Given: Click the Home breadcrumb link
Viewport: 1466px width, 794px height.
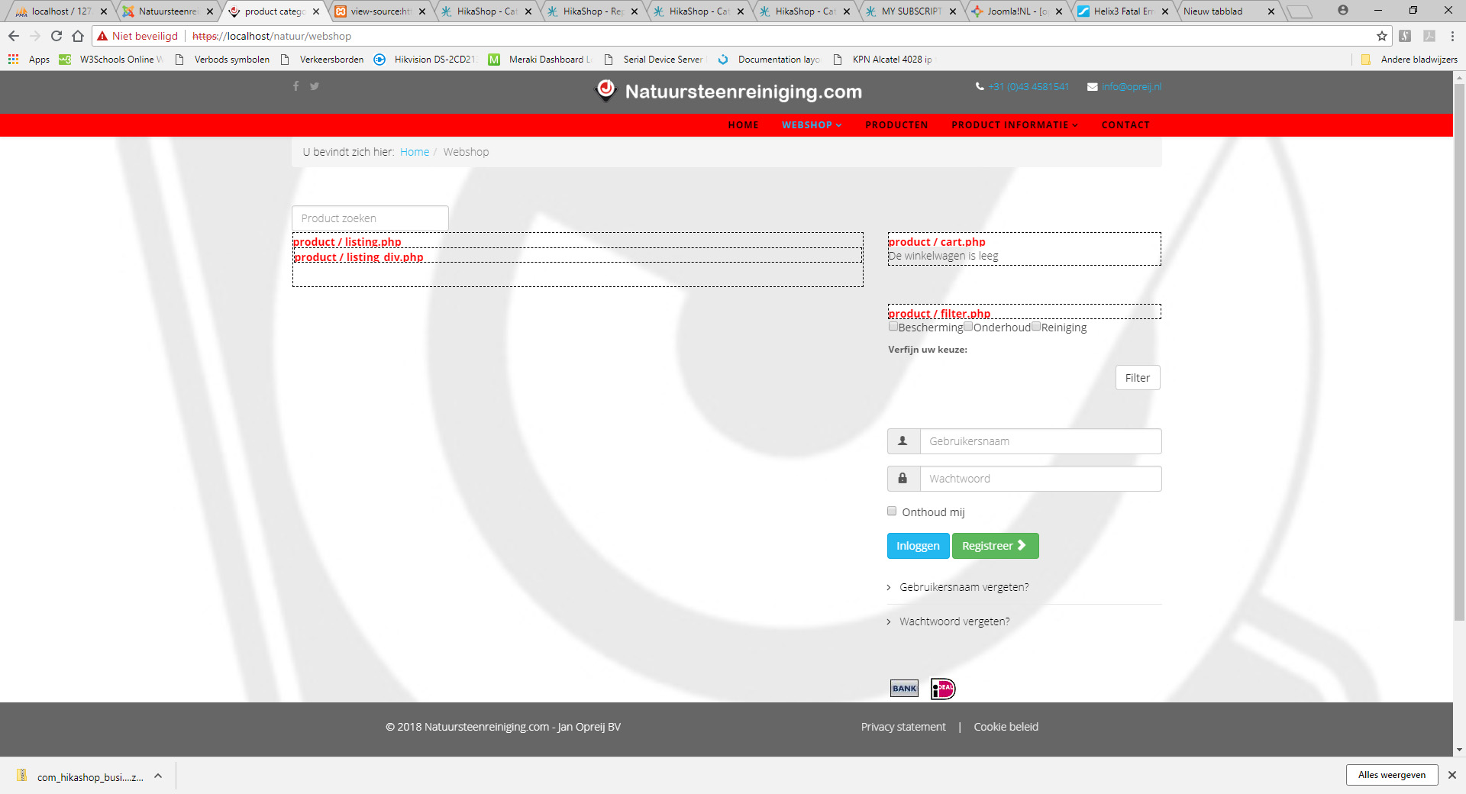Looking at the screenshot, I should (x=415, y=152).
